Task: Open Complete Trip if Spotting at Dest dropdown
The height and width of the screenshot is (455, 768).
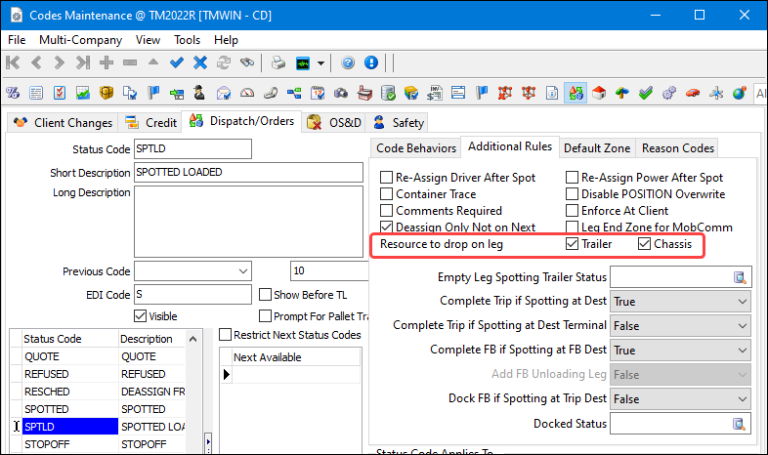Action: pyautogui.click(x=742, y=302)
